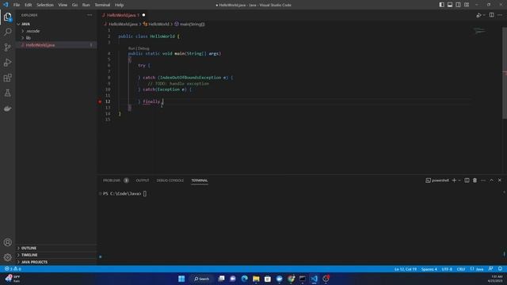Open Customize Layout icon in title bar

467,5
